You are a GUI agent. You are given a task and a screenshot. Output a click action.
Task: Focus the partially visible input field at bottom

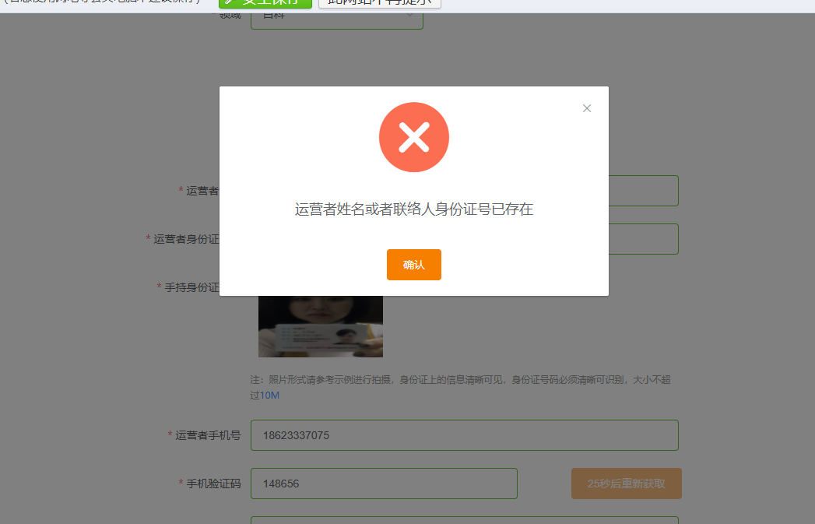(x=465, y=520)
